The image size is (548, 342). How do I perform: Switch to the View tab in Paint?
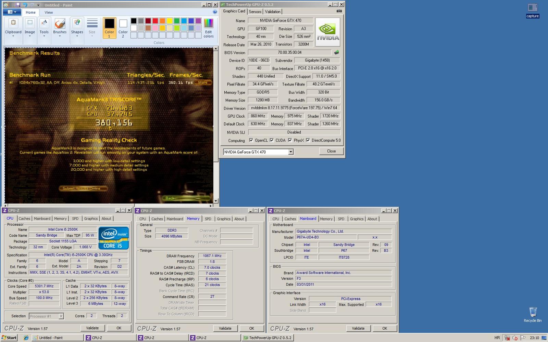click(49, 12)
